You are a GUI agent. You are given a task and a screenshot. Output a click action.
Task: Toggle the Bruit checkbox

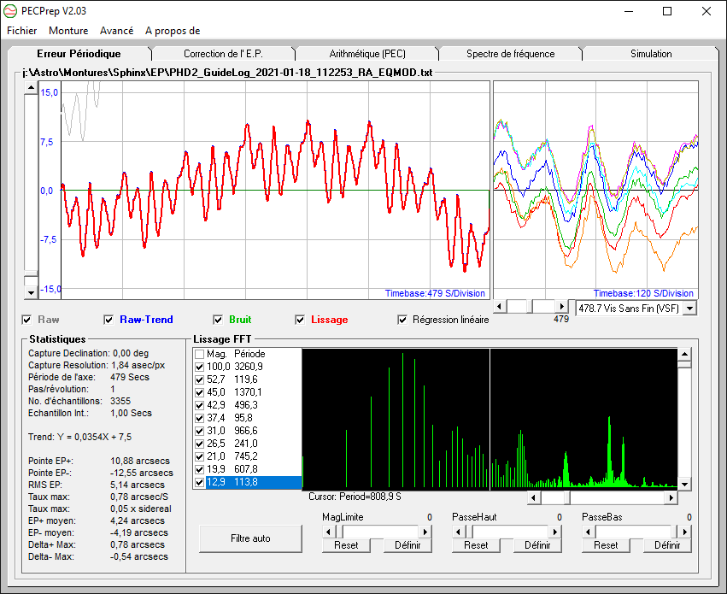coord(218,320)
